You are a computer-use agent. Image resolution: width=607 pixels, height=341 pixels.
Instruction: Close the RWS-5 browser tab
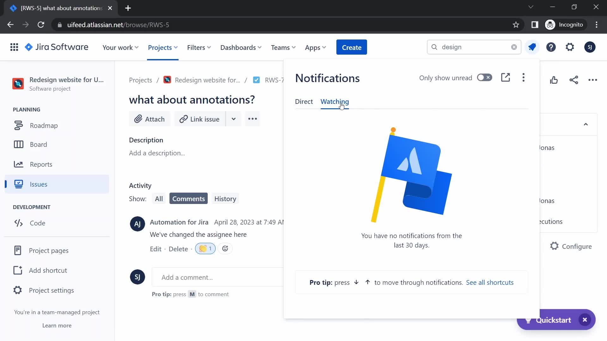[110, 8]
